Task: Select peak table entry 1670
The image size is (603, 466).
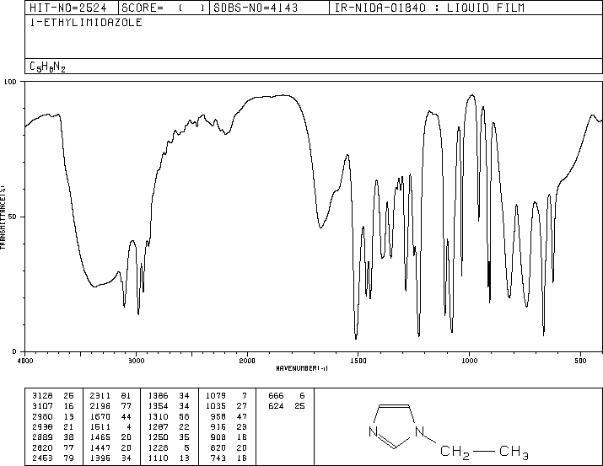Action: [x=100, y=416]
